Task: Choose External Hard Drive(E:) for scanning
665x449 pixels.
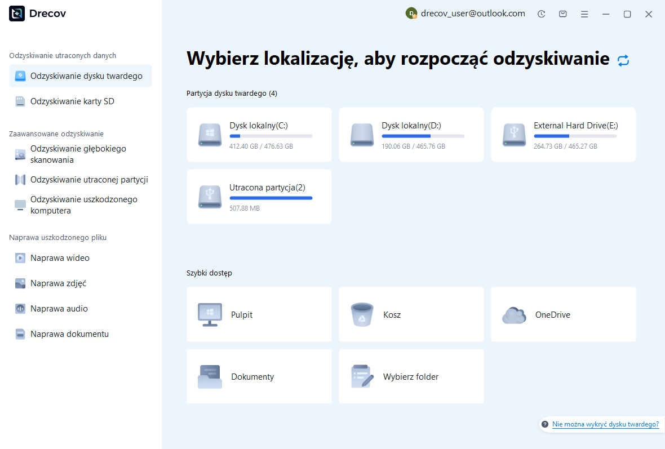Action: [x=563, y=135]
